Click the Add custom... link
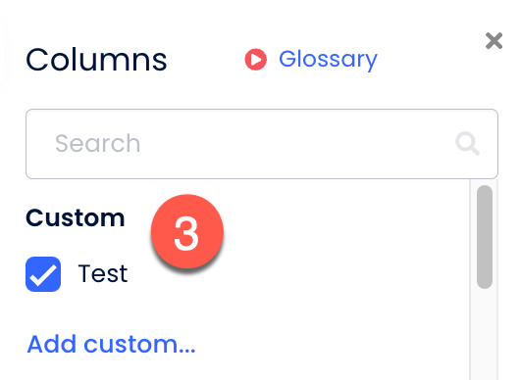520x380 pixels. pyautogui.click(x=111, y=344)
